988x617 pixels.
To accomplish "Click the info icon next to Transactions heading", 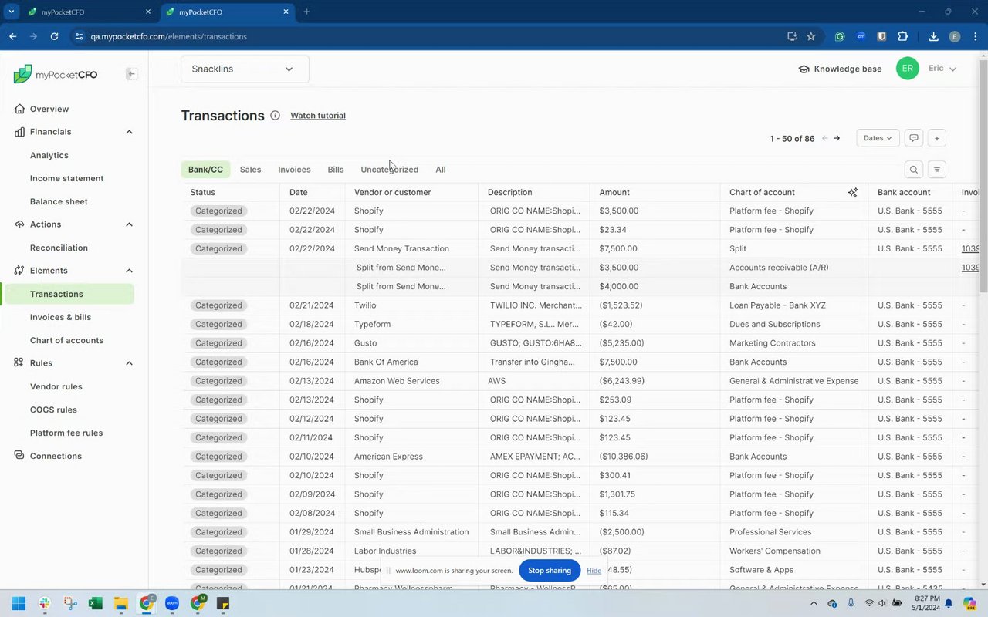I will click(x=275, y=116).
